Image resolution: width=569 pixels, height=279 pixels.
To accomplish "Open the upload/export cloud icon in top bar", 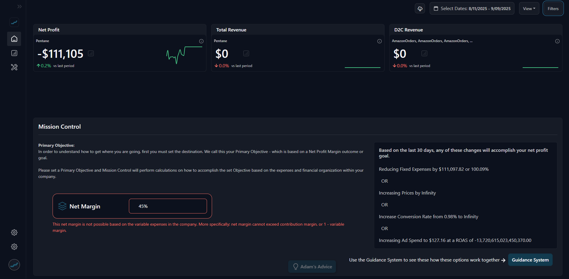I will coord(420,8).
